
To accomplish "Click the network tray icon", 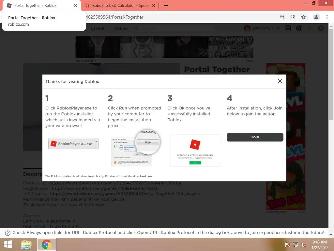I will 296,245.
